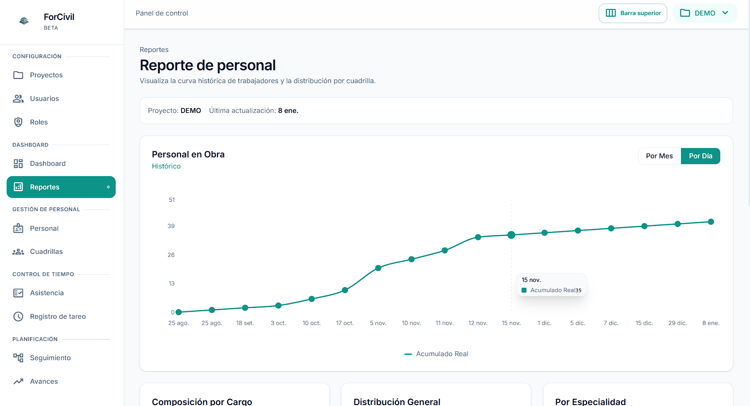Screen dimensions: 750x406
Task: Open the Dashboard grid icon
Action: (18, 163)
